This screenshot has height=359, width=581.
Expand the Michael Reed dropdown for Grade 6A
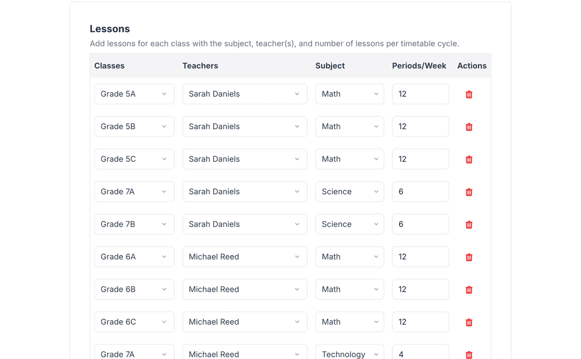(245, 257)
